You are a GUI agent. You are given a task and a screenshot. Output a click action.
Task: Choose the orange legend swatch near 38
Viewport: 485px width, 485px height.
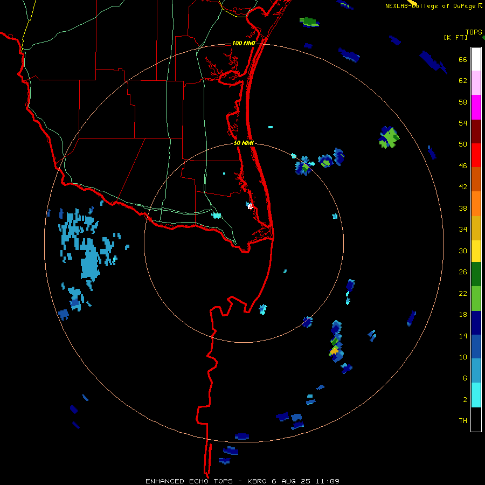tap(476, 204)
